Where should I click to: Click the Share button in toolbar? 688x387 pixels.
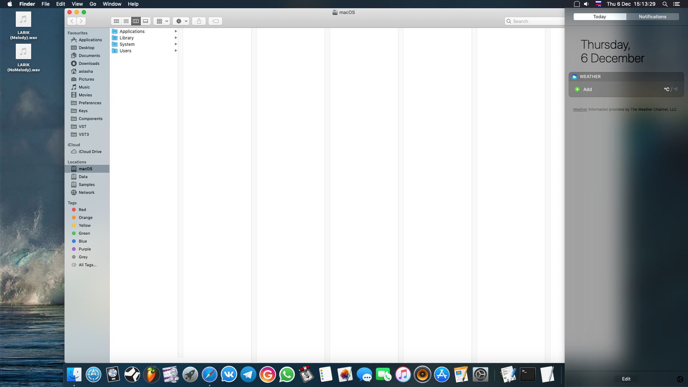pos(199,21)
